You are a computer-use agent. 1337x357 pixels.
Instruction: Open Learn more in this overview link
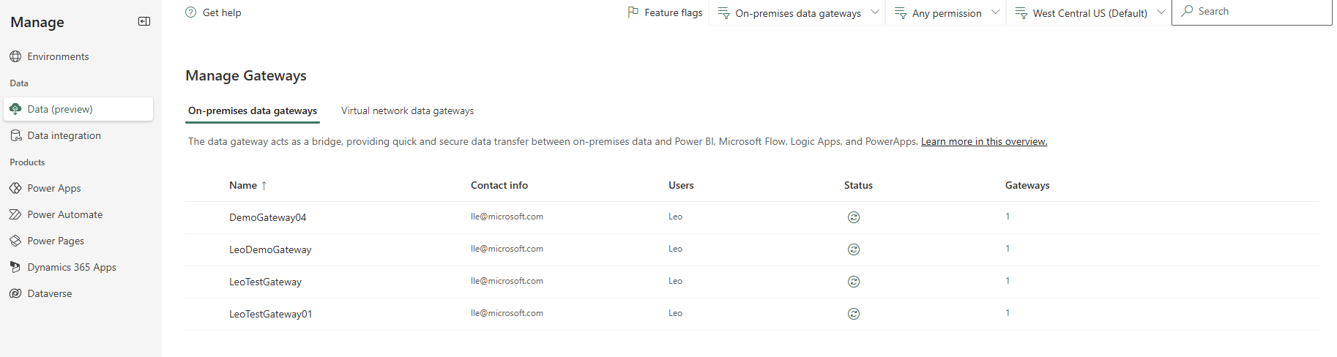(984, 142)
